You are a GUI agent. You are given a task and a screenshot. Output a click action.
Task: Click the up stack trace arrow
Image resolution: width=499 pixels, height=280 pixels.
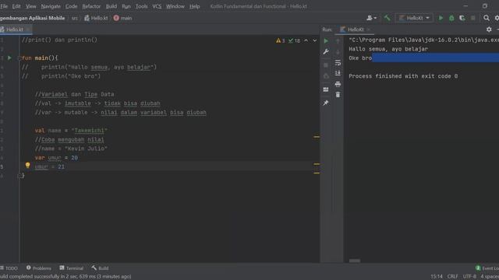tap(338, 41)
